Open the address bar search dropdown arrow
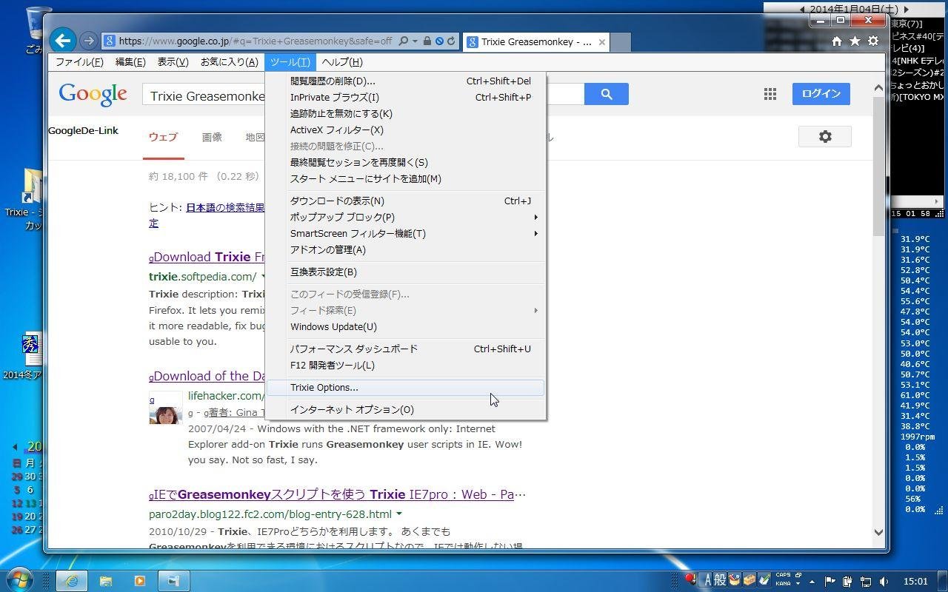Screen dimensions: 948x592 pos(414,41)
